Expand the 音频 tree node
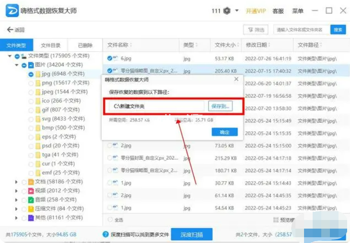 (x=16, y=200)
